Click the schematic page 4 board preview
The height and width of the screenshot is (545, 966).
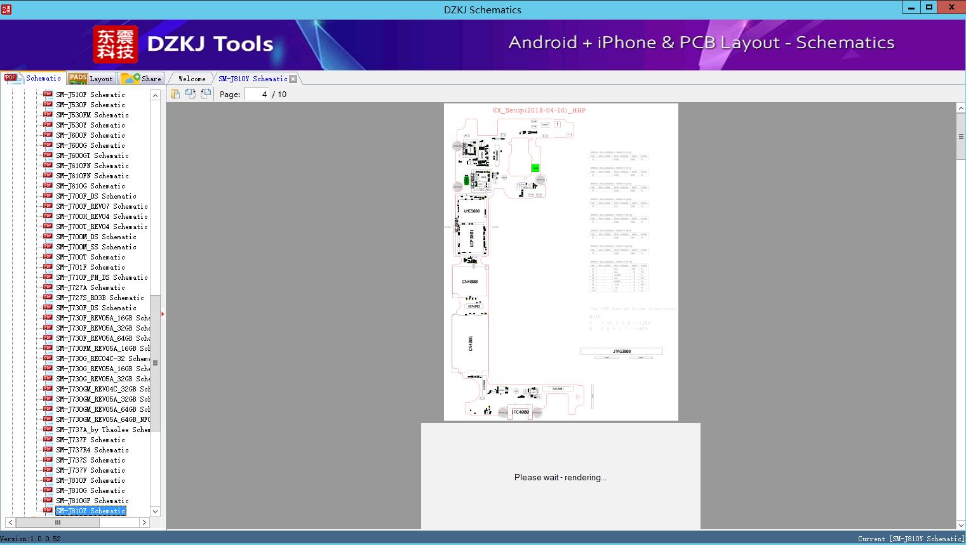[x=561, y=262]
